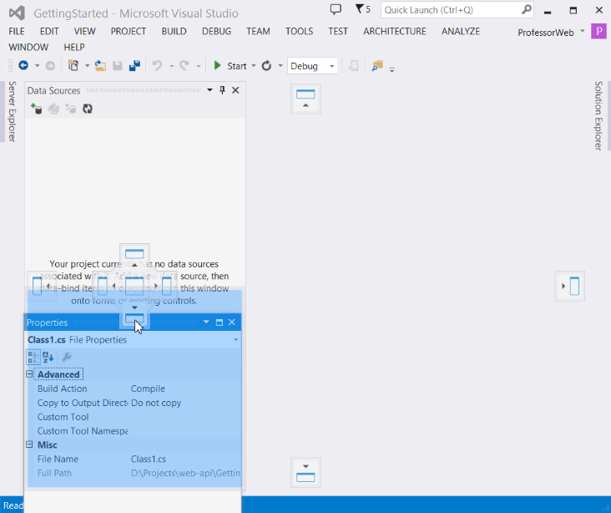Open the ANALYZE menu
Image resolution: width=611 pixels, height=513 pixels.
(x=461, y=31)
